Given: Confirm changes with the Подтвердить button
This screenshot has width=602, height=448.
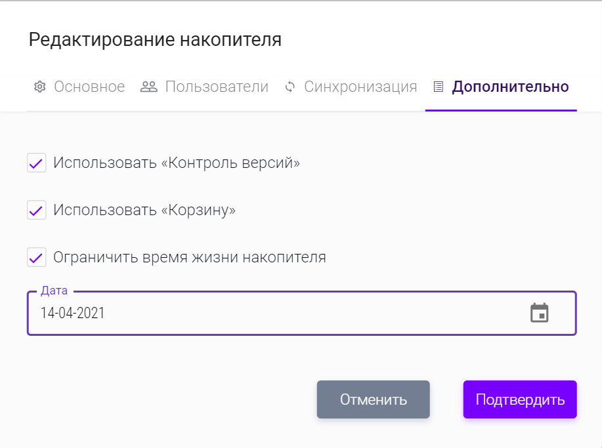Looking at the screenshot, I should (x=520, y=399).
